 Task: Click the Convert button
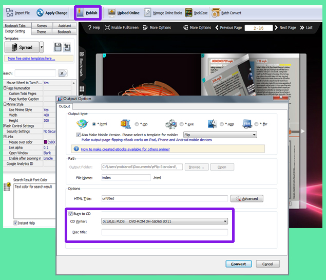[x=239, y=264]
